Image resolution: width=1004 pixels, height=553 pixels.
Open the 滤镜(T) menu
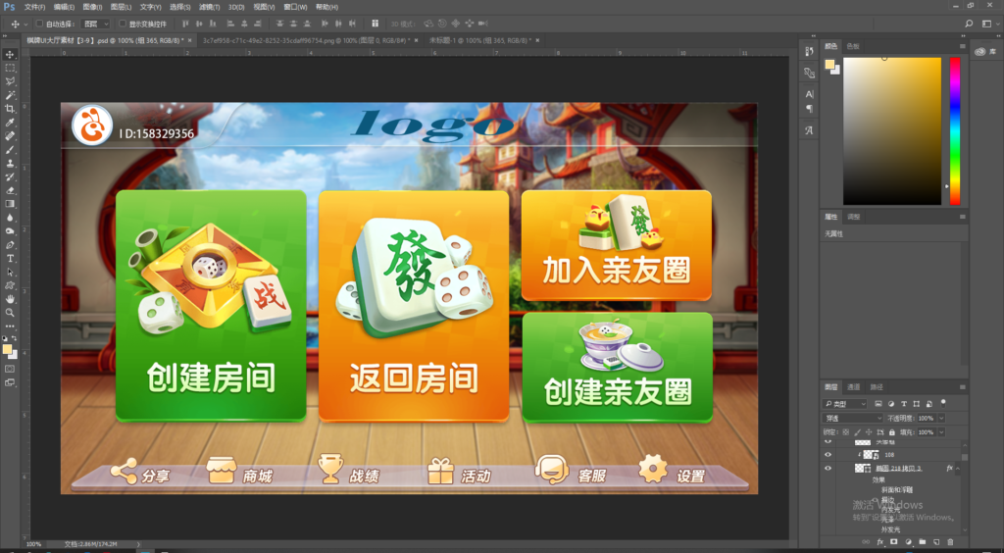[x=208, y=7]
